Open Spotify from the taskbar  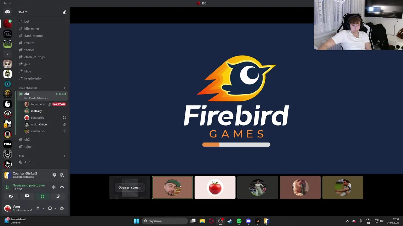click(239, 221)
